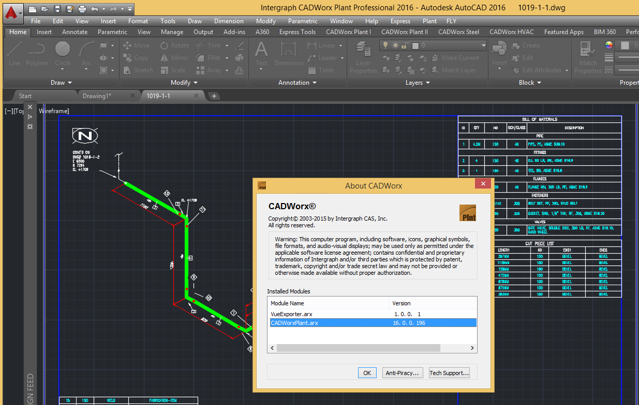
Task: Open the Array tool dropdown arrow
Action: pyautogui.click(x=227, y=70)
